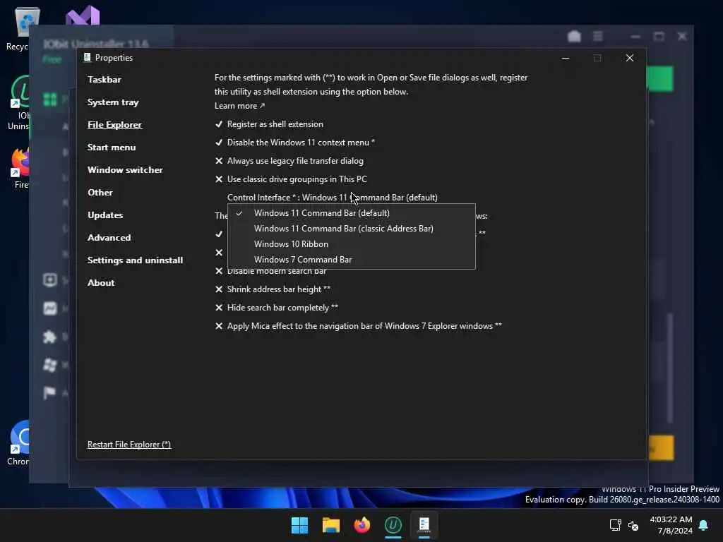Select Windows Apps icon in IObit sidebar
The image size is (723, 542).
50,365
